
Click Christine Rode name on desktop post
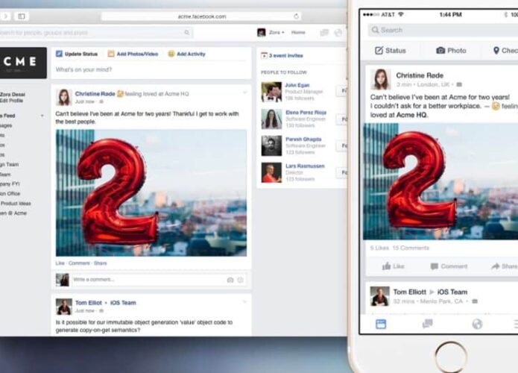(95, 93)
